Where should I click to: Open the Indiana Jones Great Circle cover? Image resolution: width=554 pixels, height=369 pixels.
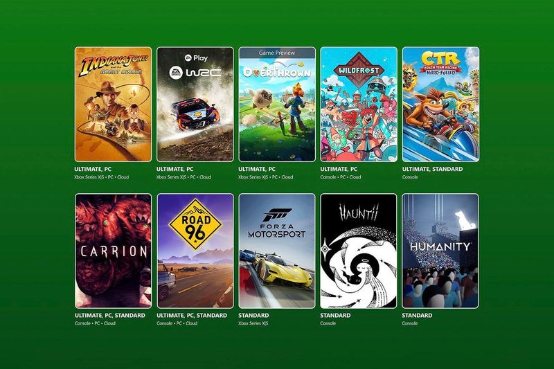pyautogui.click(x=113, y=104)
